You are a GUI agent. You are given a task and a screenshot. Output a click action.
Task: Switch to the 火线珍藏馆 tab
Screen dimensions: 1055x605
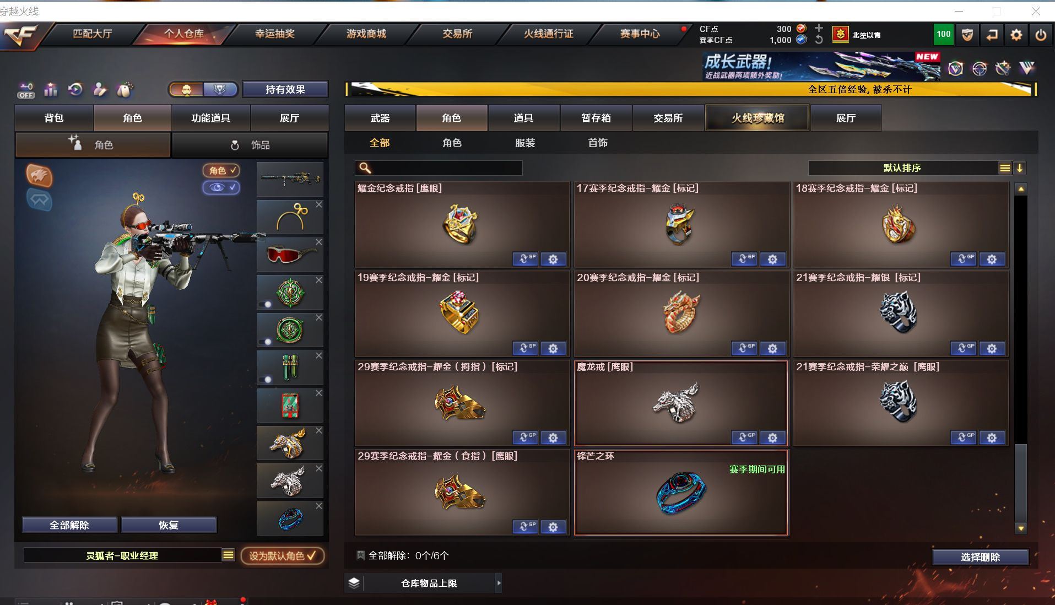[757, 118]
